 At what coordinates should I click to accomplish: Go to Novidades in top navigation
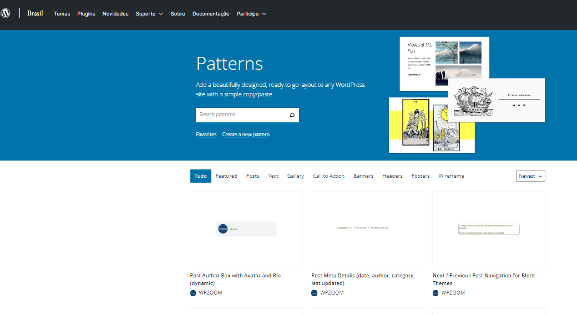[x=115, y=14]
